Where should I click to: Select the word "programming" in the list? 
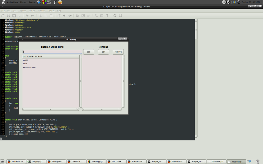29,67
